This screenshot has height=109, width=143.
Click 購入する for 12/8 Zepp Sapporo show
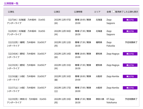tap(130, 31)
